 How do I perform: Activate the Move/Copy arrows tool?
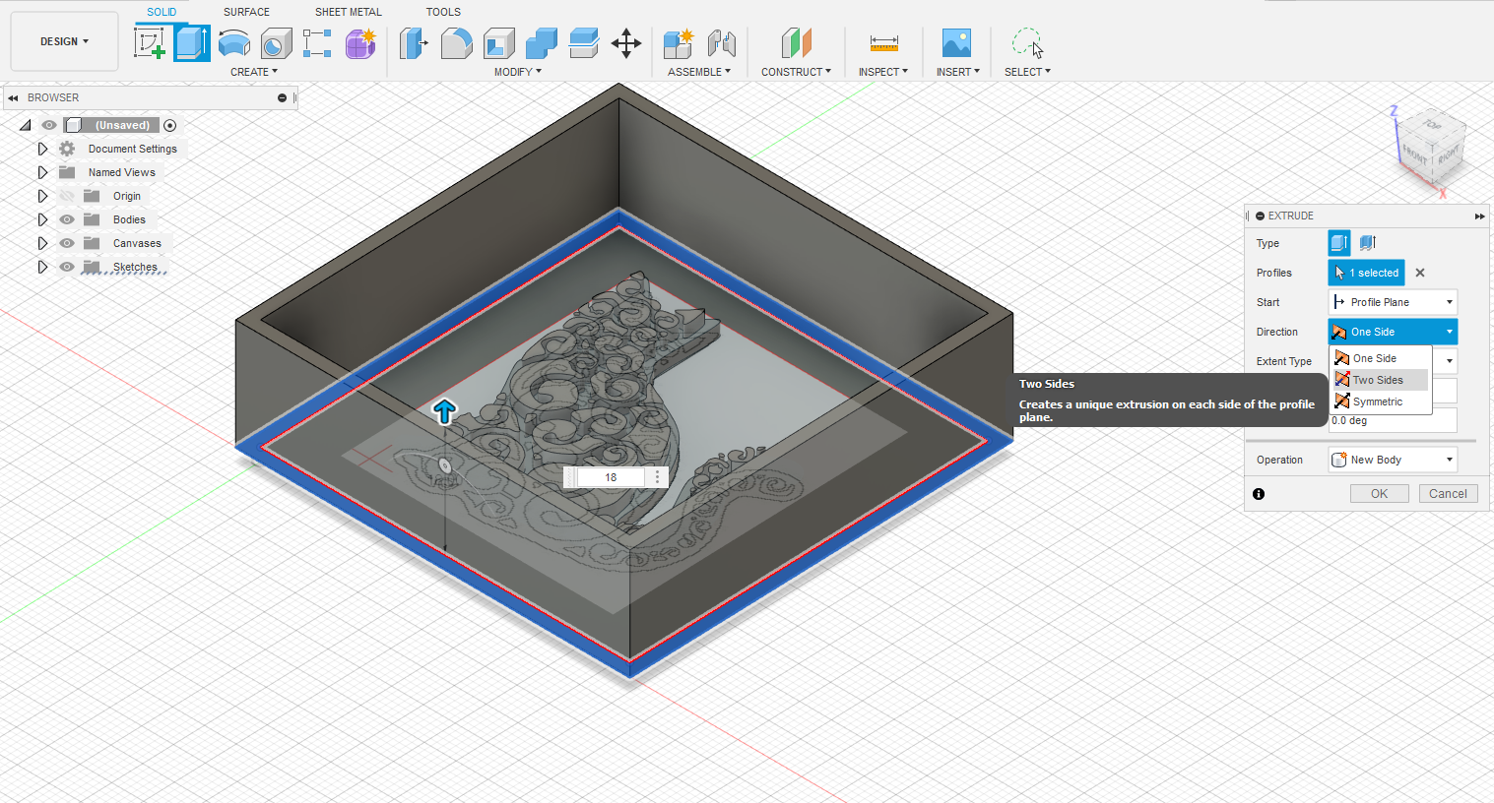(626, 43)
